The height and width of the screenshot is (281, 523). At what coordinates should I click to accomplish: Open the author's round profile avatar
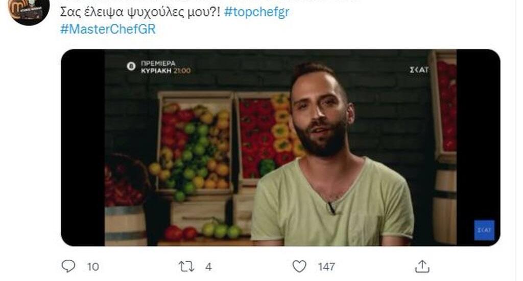point(29,11)
